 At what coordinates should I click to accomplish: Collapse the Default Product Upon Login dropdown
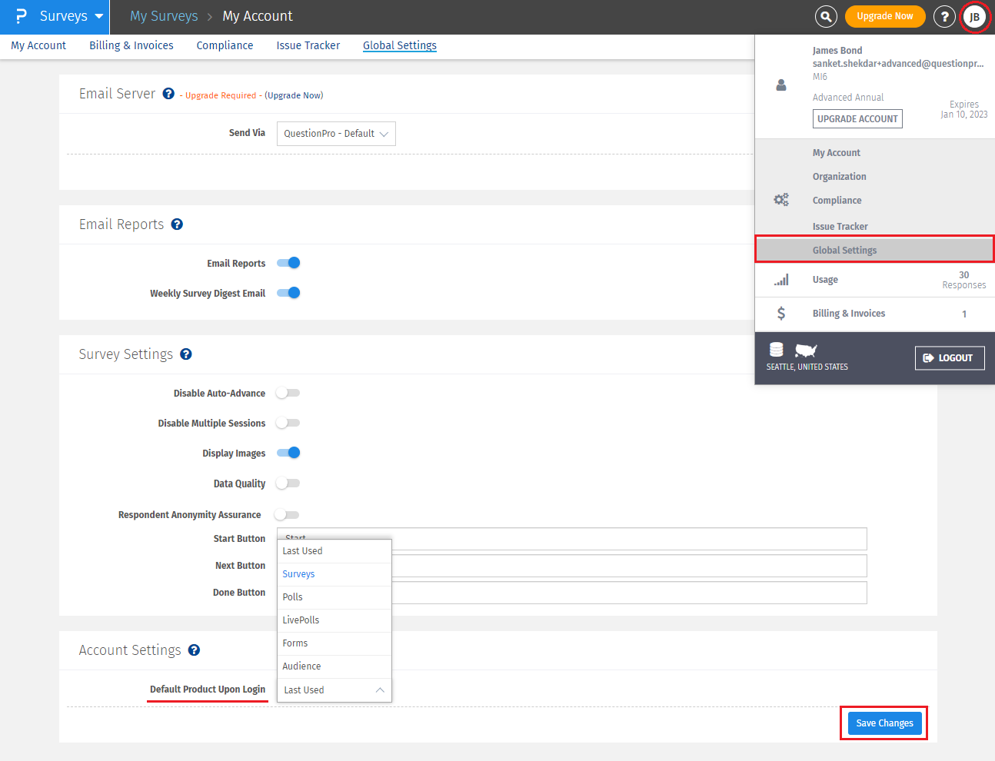coord(334,690)
